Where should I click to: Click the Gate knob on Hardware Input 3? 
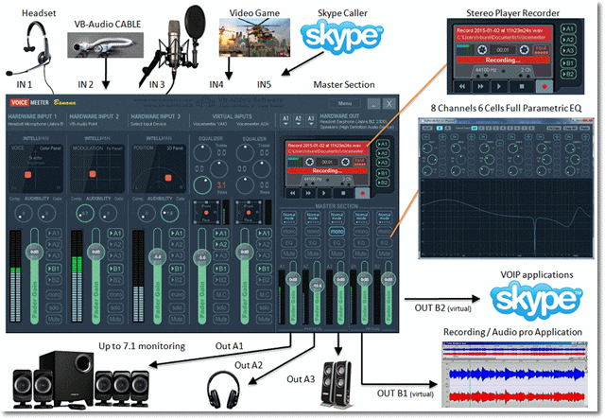[x=169, y=213]
